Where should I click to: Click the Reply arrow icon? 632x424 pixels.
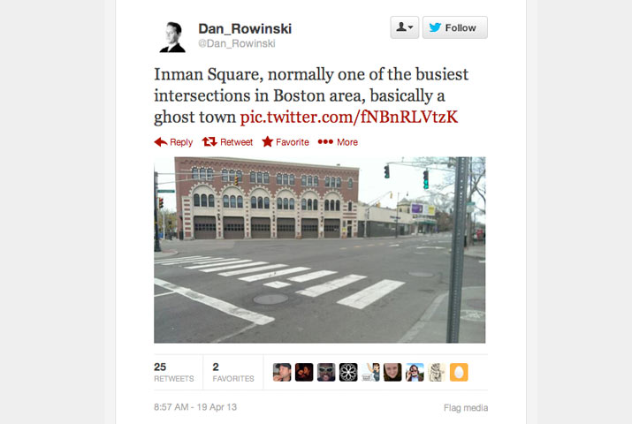pyautogui.click(x=160, y=141)
